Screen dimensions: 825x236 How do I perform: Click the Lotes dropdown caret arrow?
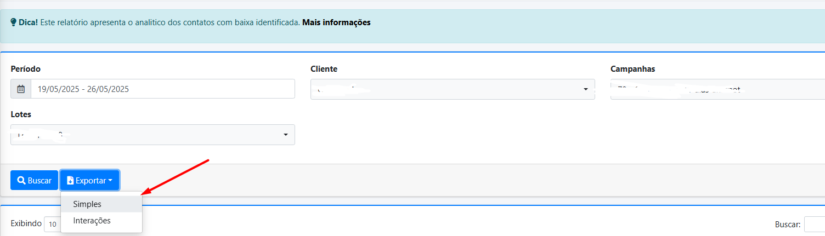pos(286,135)
